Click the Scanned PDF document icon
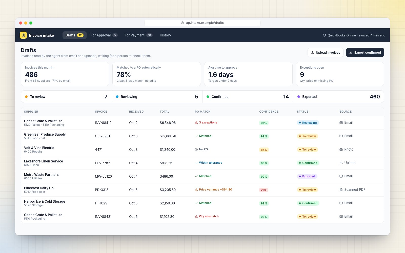Screen dimensions: 405x253 pyautogui.click(x=341, y=190)
